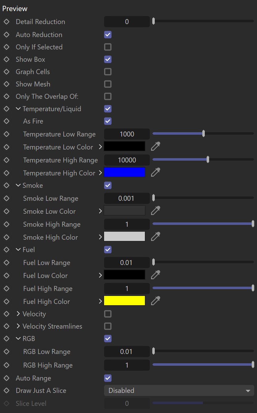Use eyedropper for Temperature High Color

[x=155, y=172]
